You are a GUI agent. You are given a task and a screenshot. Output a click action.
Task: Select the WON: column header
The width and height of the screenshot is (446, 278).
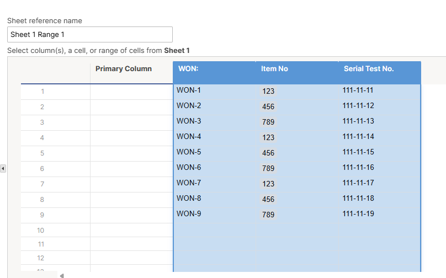click(x=215, y=72)
